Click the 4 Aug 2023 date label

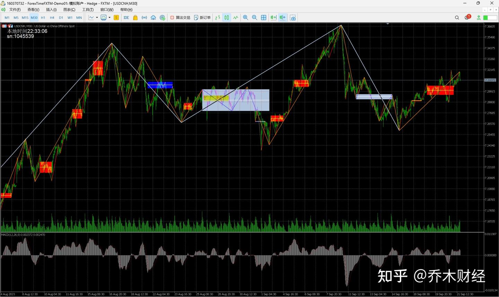8,294
